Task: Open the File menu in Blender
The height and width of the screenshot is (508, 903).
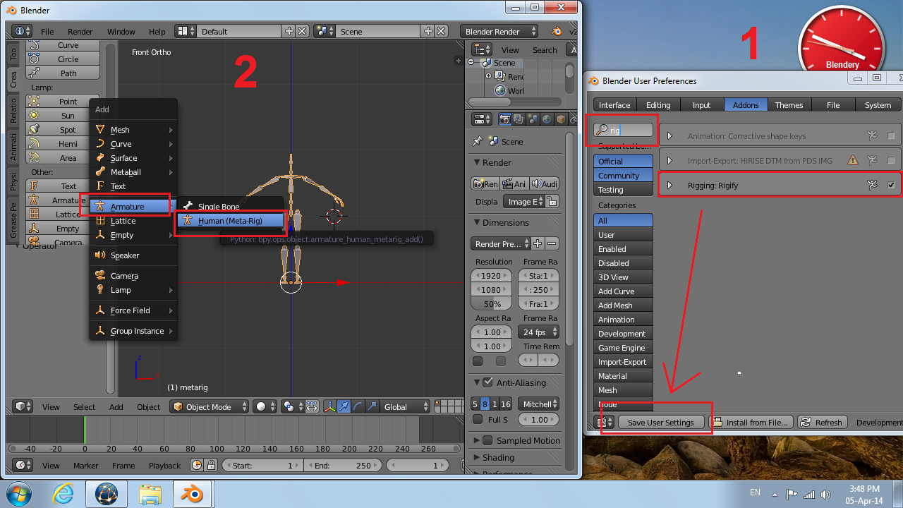Action: (47, 31)
